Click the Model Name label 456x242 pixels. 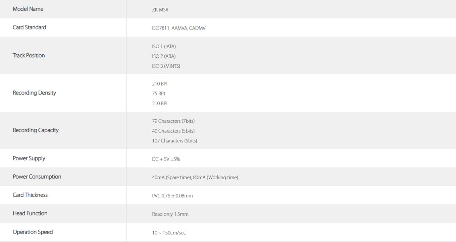[x=28, y=9]
